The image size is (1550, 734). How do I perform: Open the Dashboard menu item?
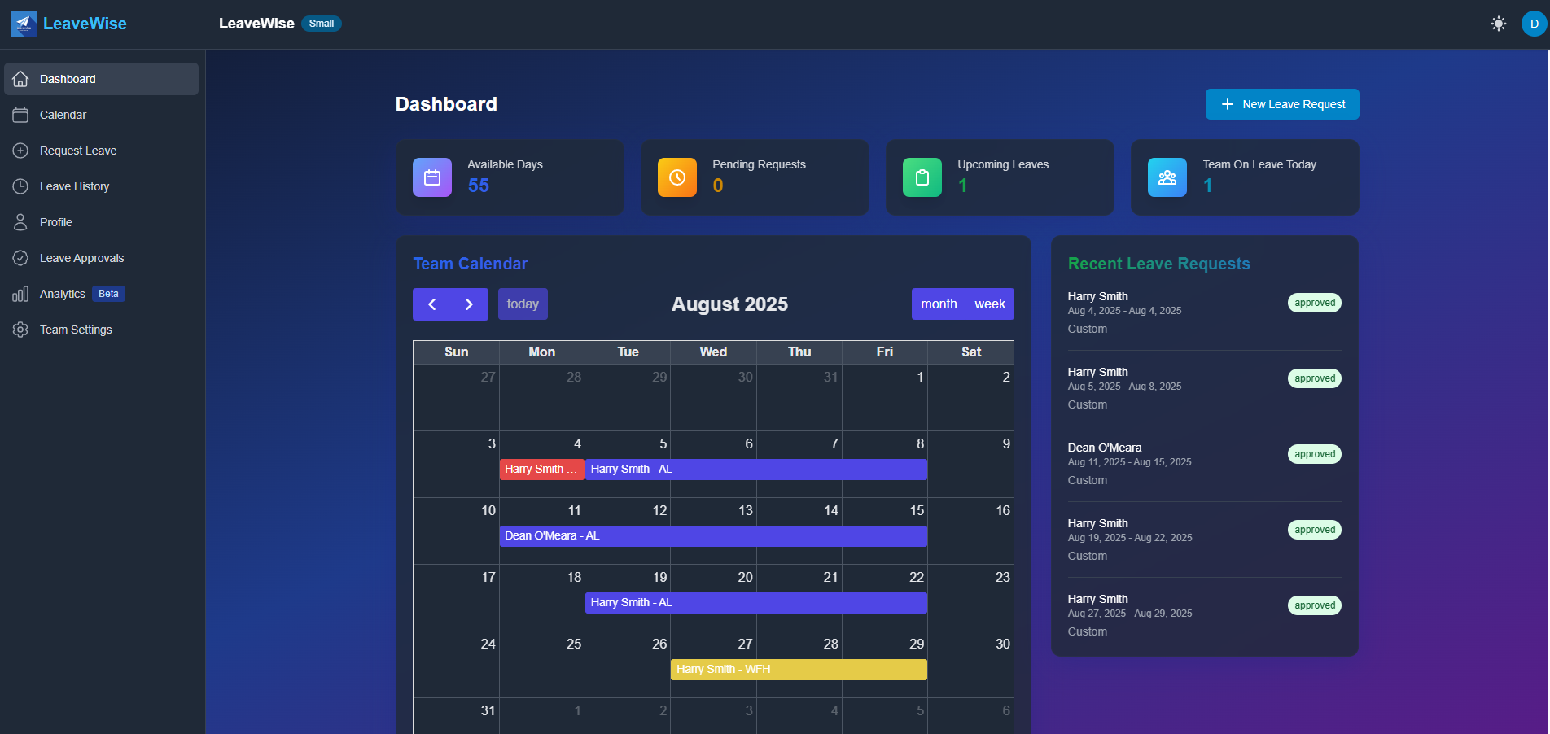coord(101,79)
